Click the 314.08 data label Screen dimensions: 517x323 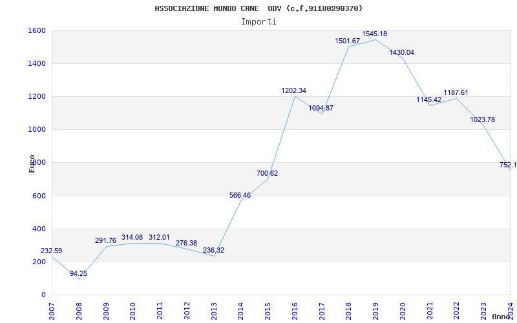(132, 237)
